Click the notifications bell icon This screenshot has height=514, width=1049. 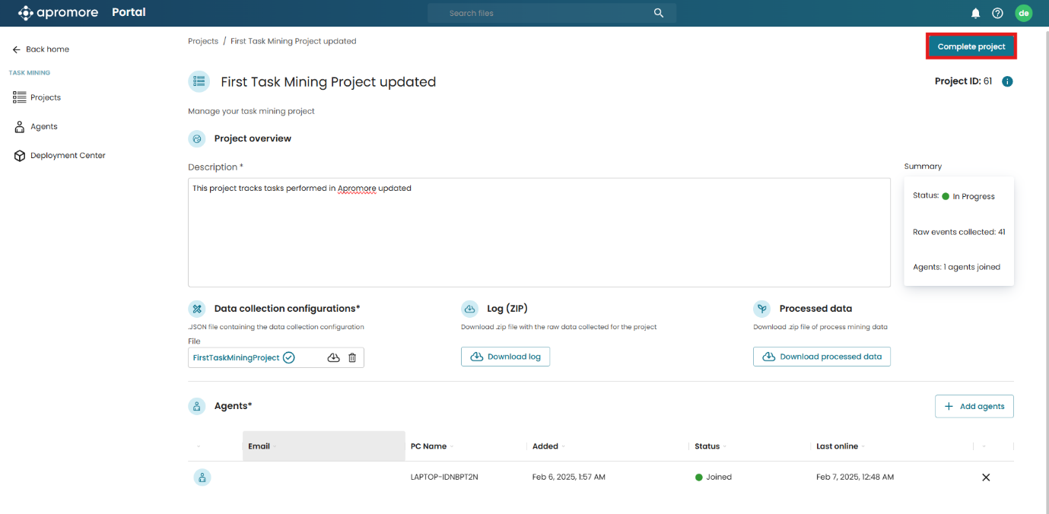(975, 13)
